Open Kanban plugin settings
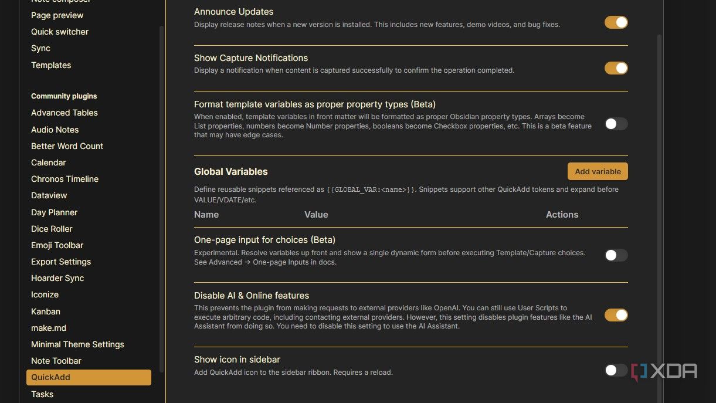This screenshot has width=716, height=403. pos(46,311)
